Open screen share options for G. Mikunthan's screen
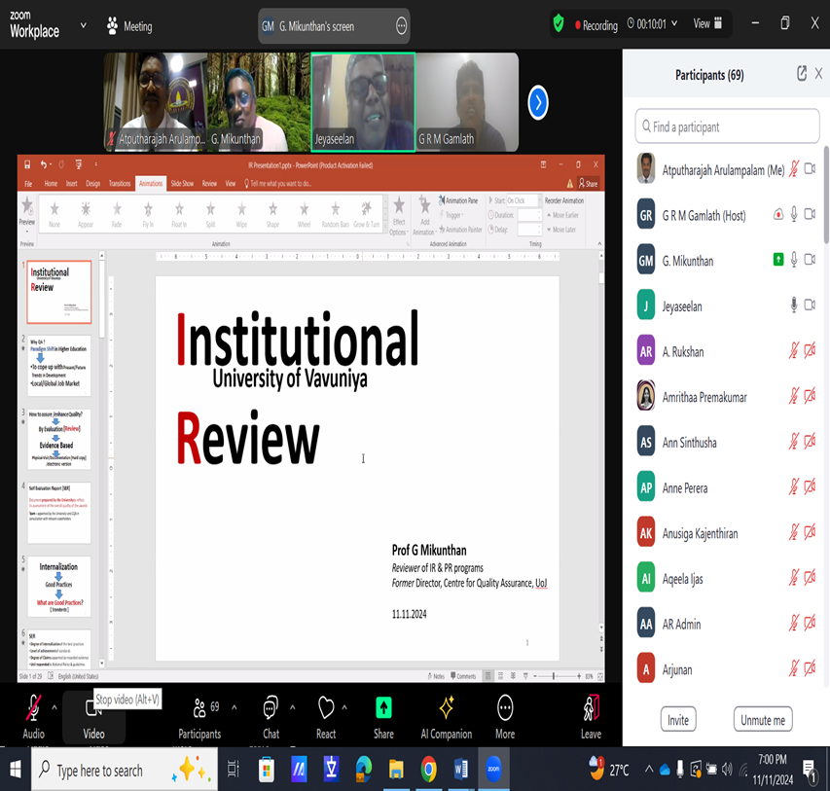This screenshot has width=830, height=791. [401, 26]
